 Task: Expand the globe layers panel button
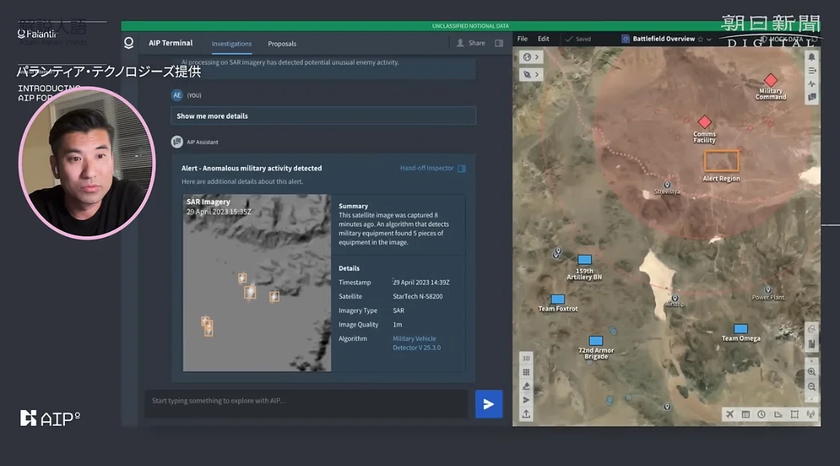pyautogui.click(x=531, y=57)
